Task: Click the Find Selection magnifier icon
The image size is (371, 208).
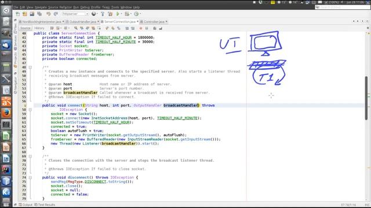Action: click(x=76, y=28)
